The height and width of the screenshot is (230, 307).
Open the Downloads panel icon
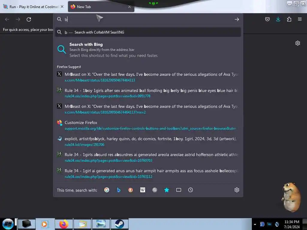[278, 19]
